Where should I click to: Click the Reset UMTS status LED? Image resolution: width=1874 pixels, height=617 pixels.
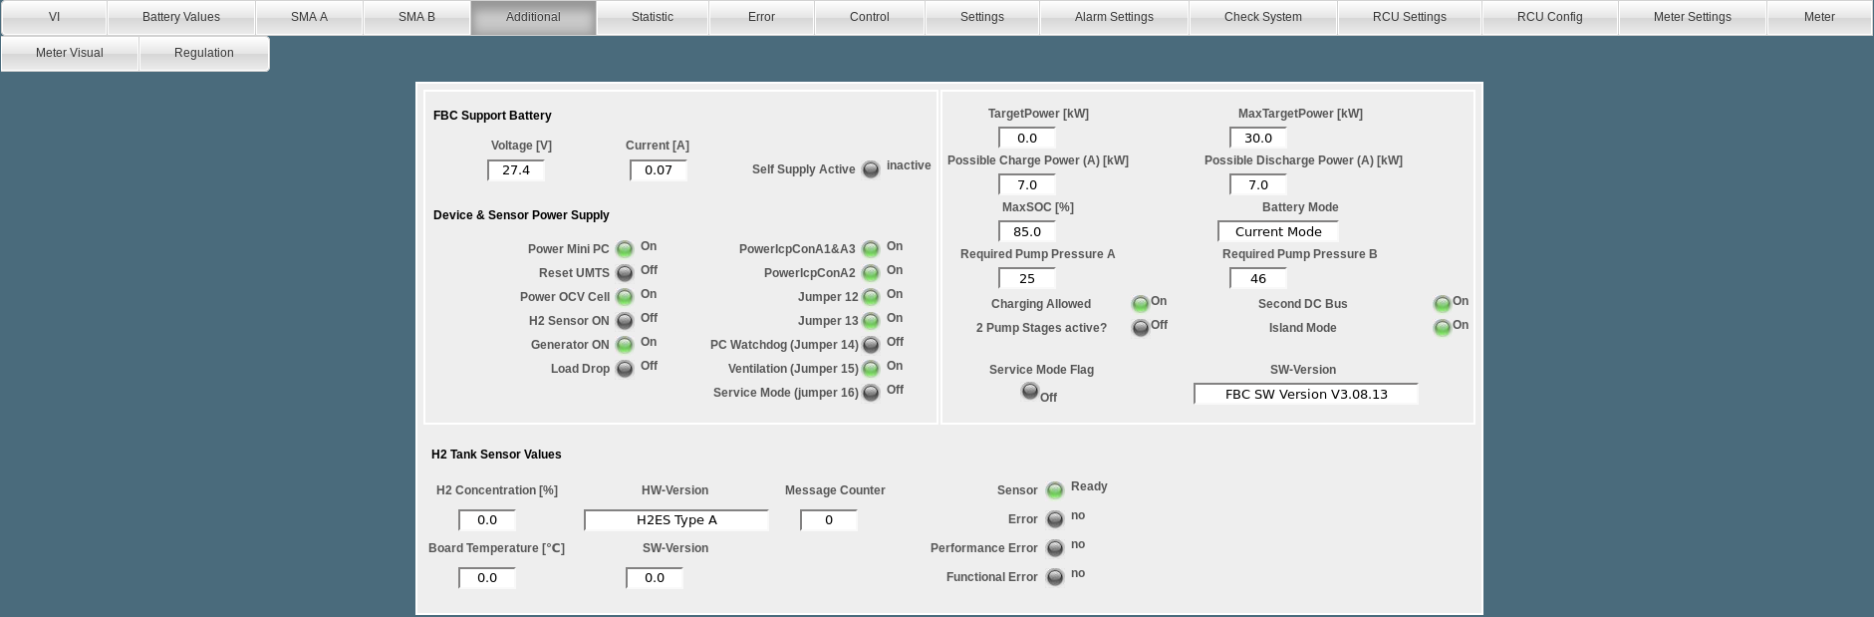(x=625, y=273)
